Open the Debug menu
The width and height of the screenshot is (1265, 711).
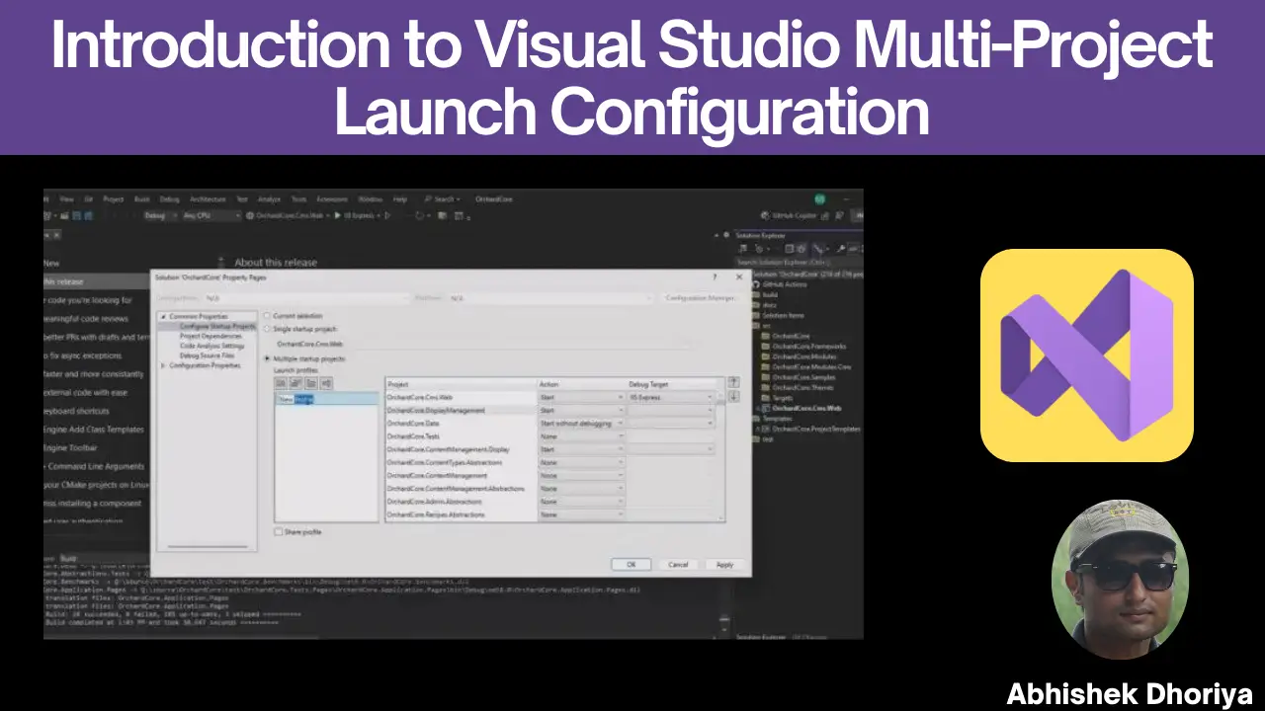click(x=169, y=199)
